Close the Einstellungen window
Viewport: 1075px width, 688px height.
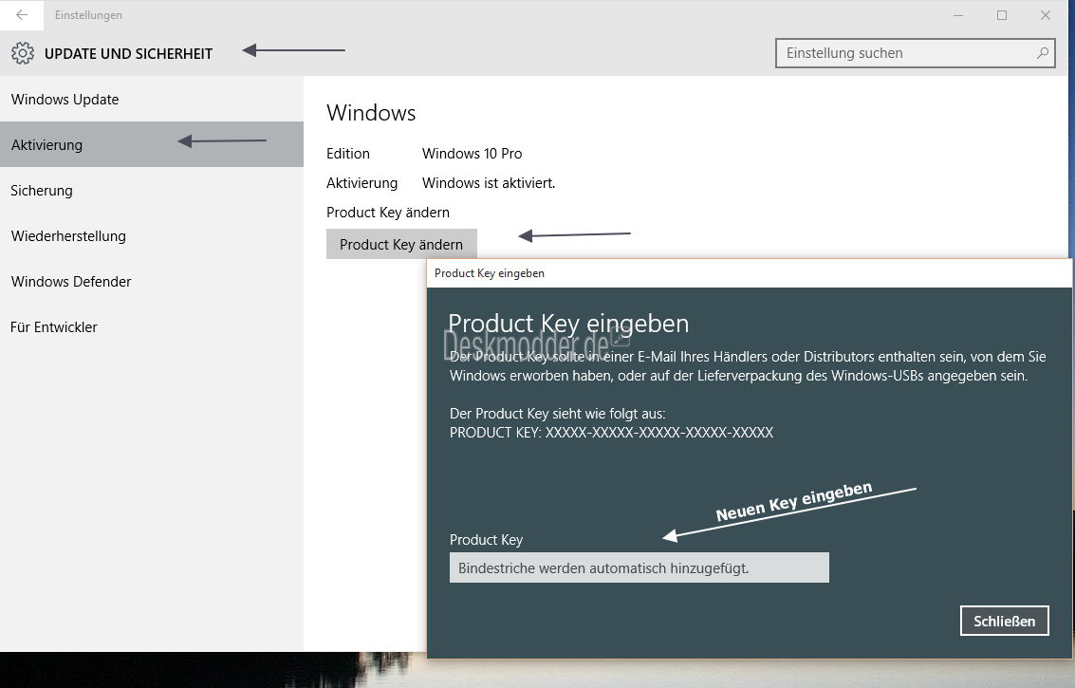[1046, 15]
